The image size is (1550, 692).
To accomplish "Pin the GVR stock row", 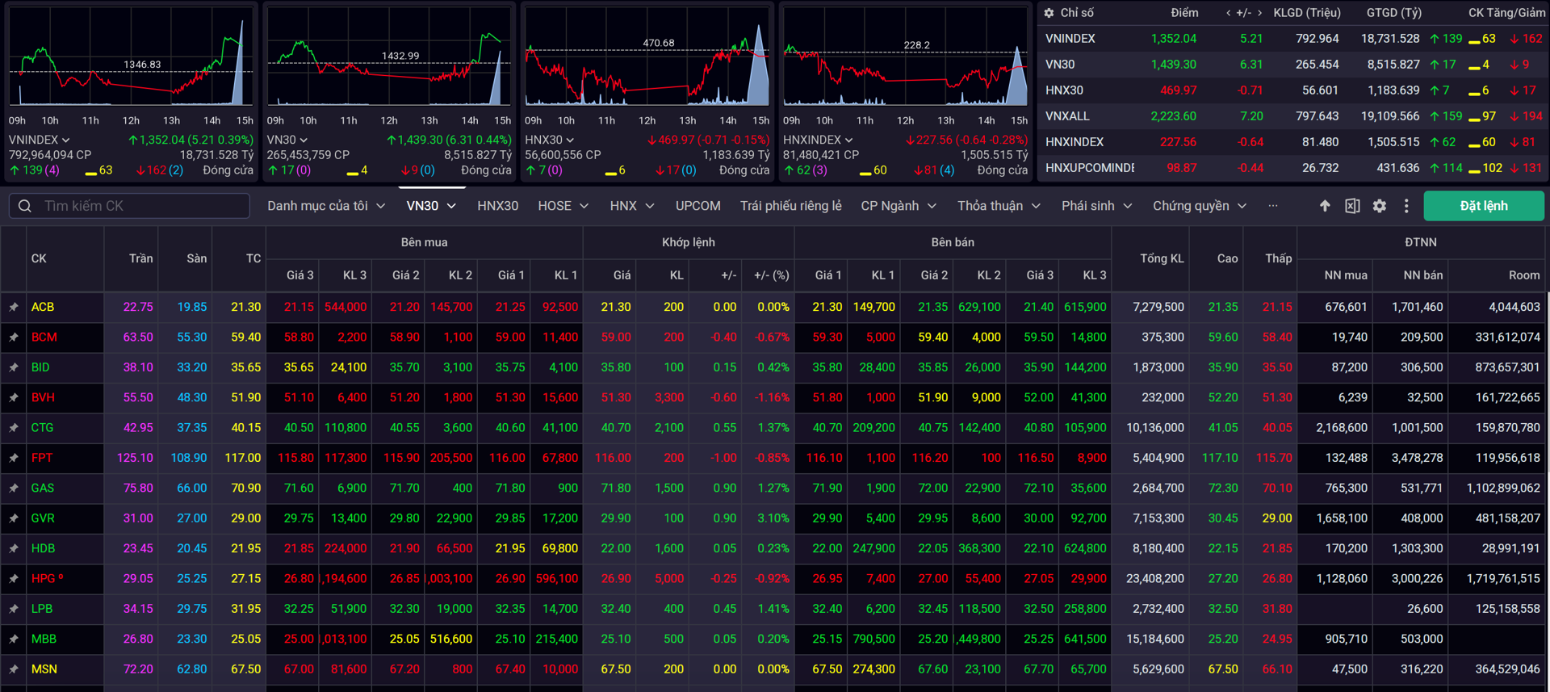I will coord(14,518).
